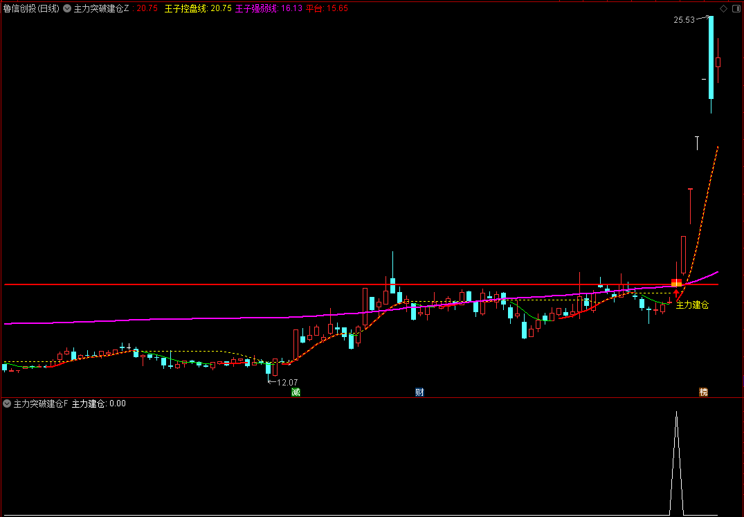Click the yellow 王子控盘线 legend label

pyautogui.click(x=185, y=9)
